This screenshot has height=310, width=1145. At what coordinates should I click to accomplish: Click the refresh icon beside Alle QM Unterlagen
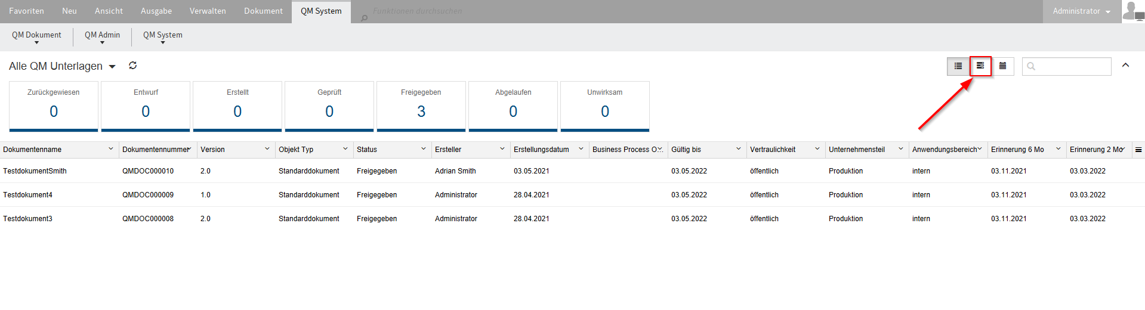tap(133, 66)
